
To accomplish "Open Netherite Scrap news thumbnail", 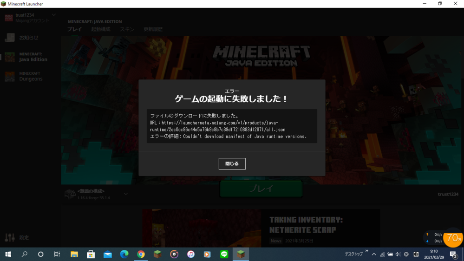I will 202,228.
